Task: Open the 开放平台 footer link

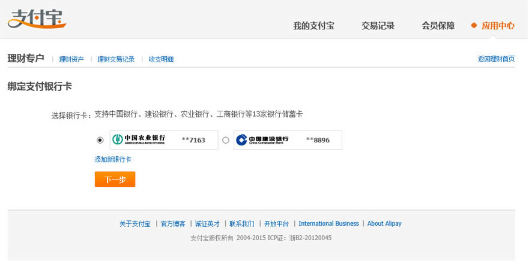Action: point(277,224)
